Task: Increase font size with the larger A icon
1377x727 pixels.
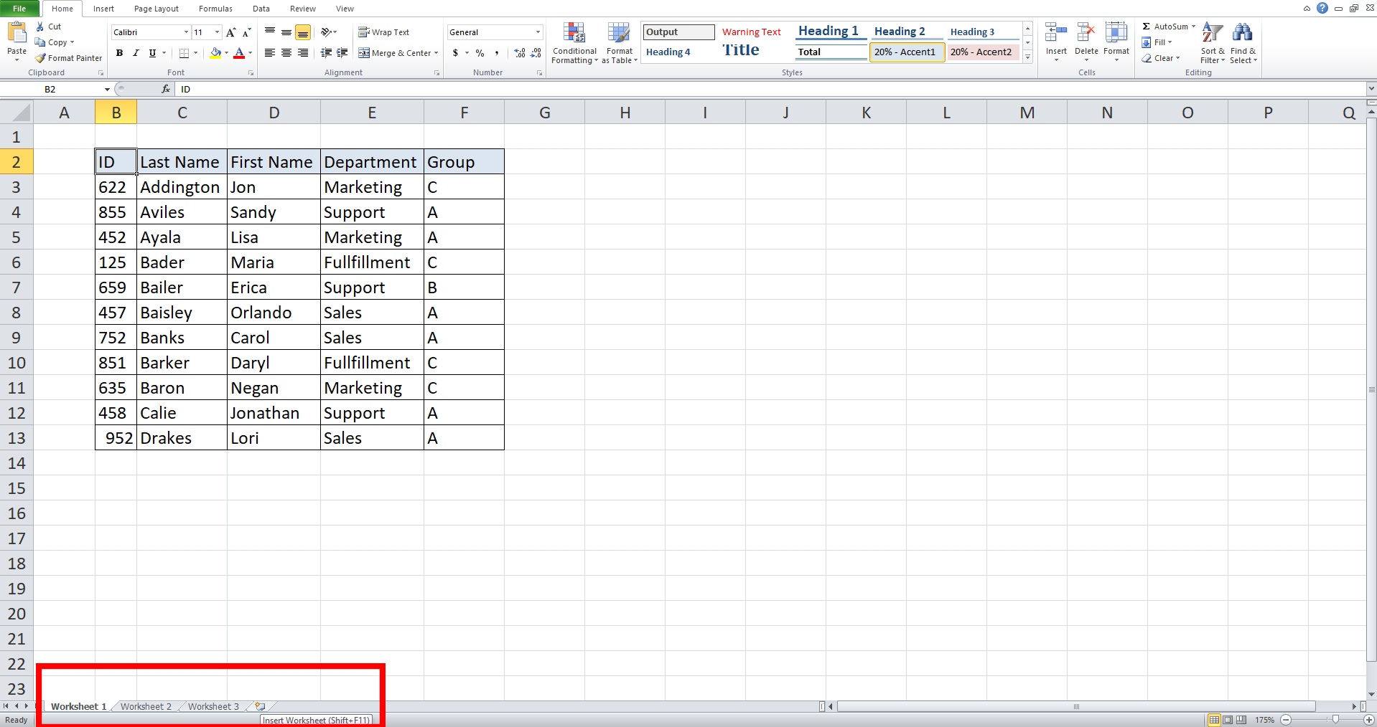Action: coord(230,32)
